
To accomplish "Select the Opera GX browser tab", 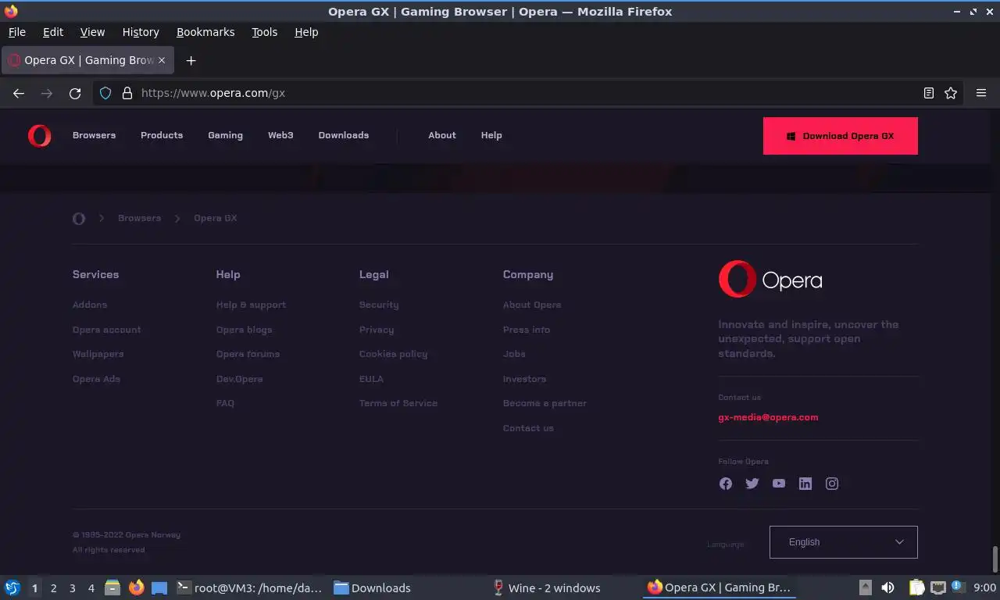I will click(87, 60).
